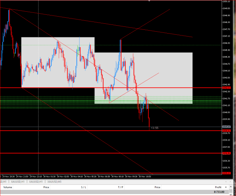Screen dimensions: 236x196
Task: Click the 2047.10 price scale label
Action: [x=226, y=36]
